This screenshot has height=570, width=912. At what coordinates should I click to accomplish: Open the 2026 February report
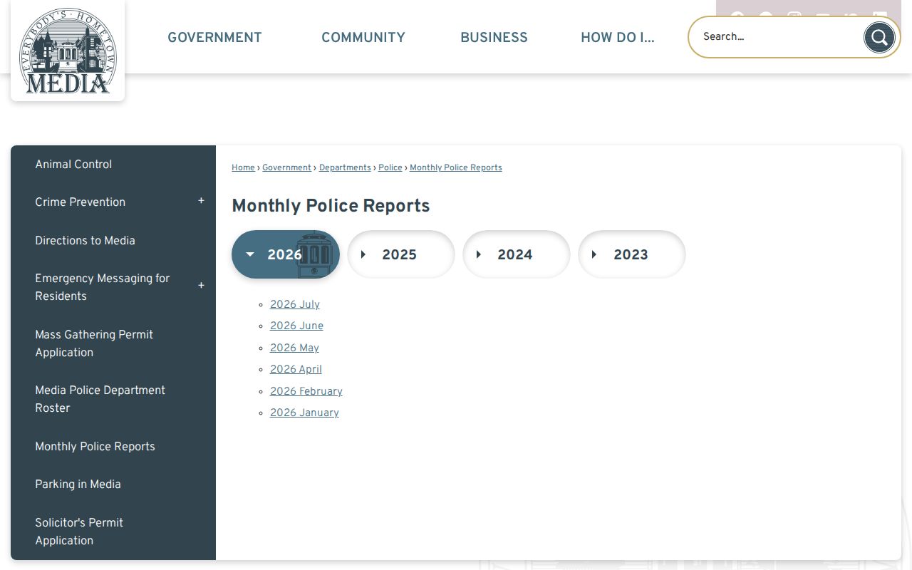click(x=306, y=392)
